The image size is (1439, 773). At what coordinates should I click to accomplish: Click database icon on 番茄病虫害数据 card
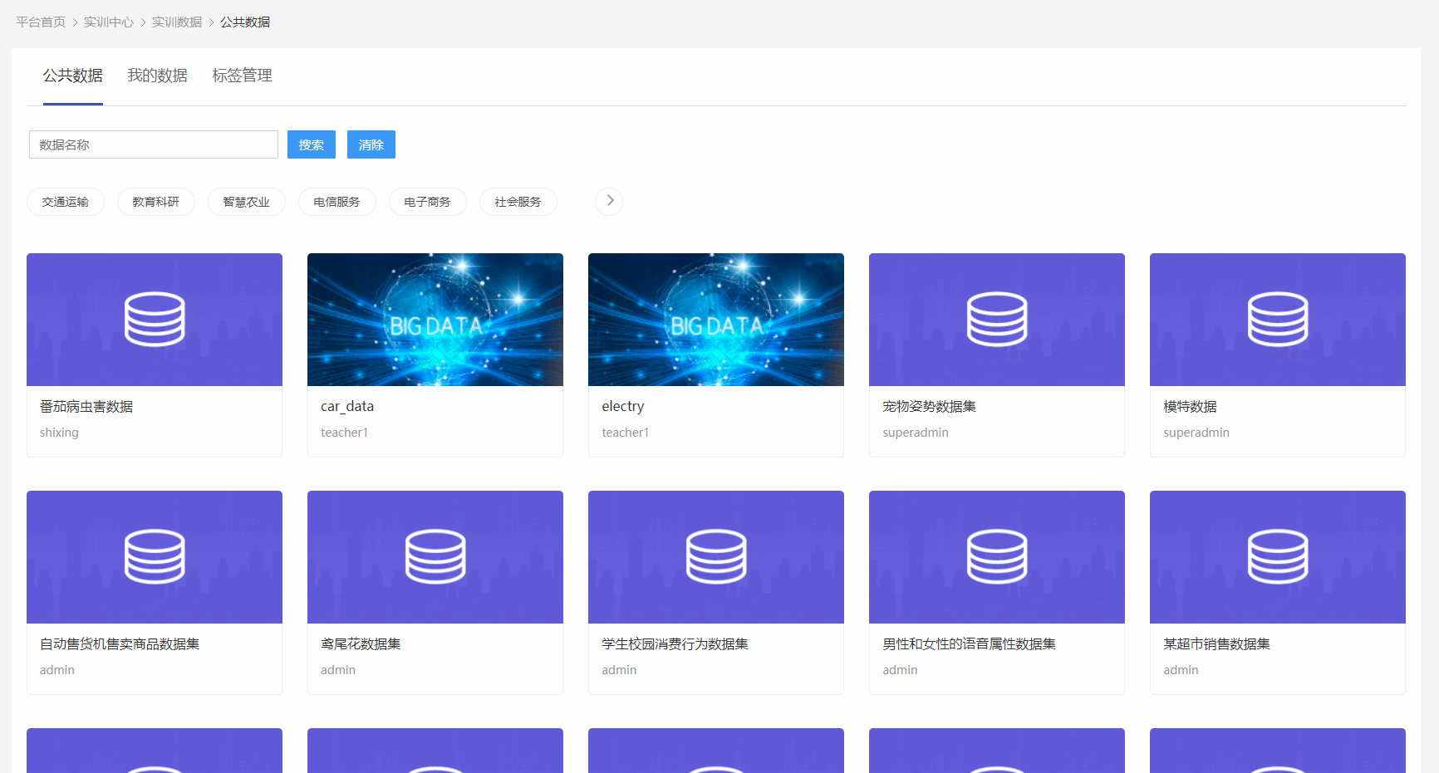pyautogui.click(x=155, y=319)
